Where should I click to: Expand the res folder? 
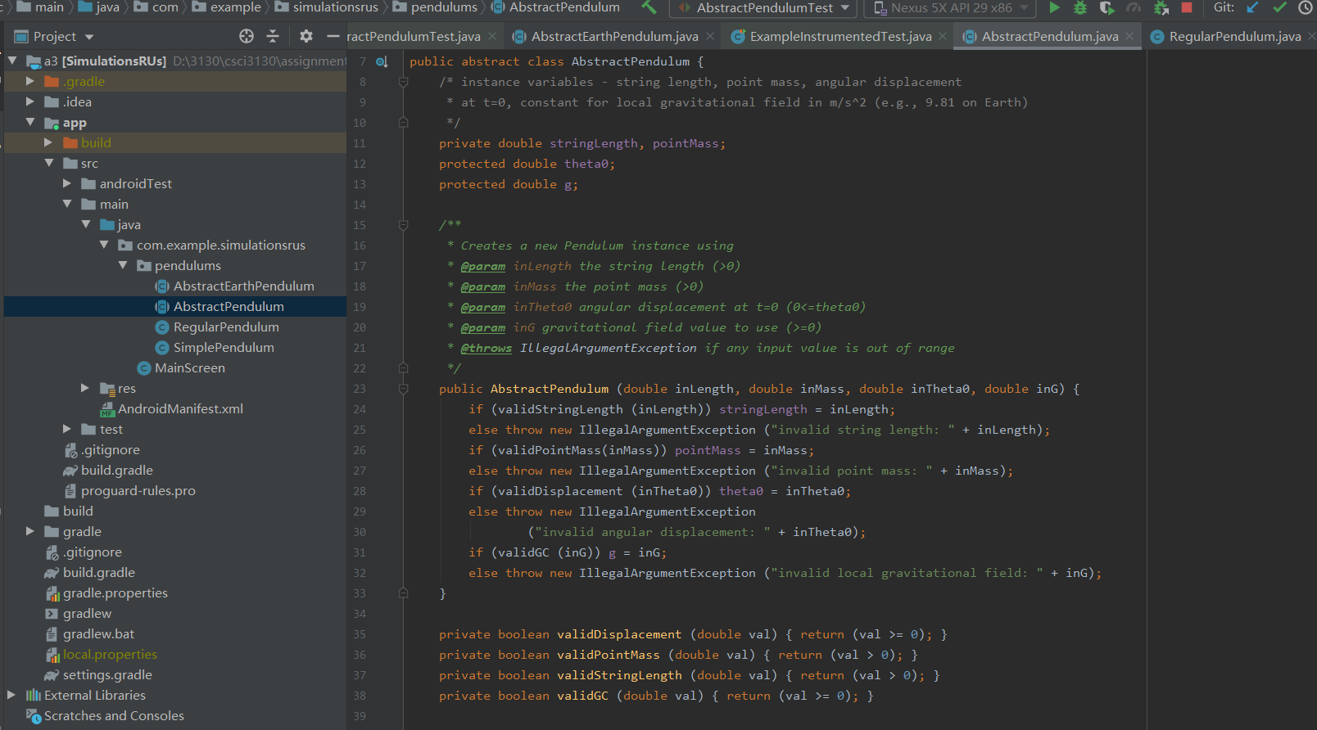pos(85,388)
